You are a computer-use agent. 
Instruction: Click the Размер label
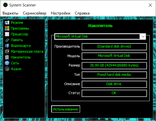click(x=74, y=65)
